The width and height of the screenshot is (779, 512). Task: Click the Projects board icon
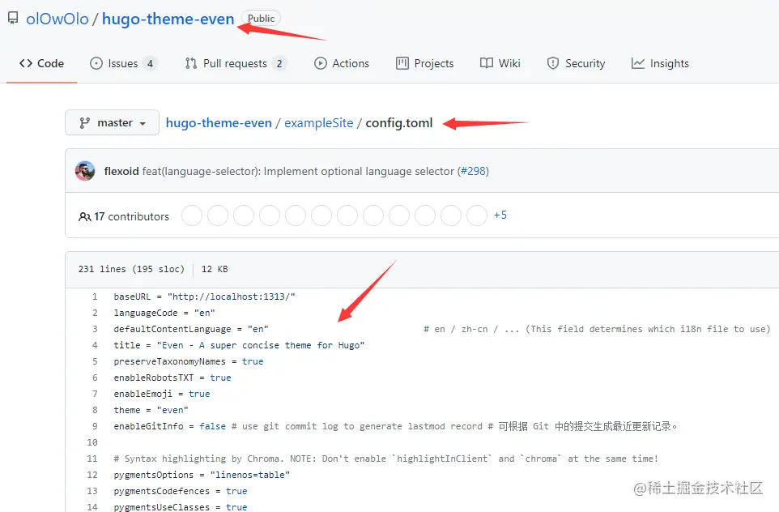(x=402, y=64)
